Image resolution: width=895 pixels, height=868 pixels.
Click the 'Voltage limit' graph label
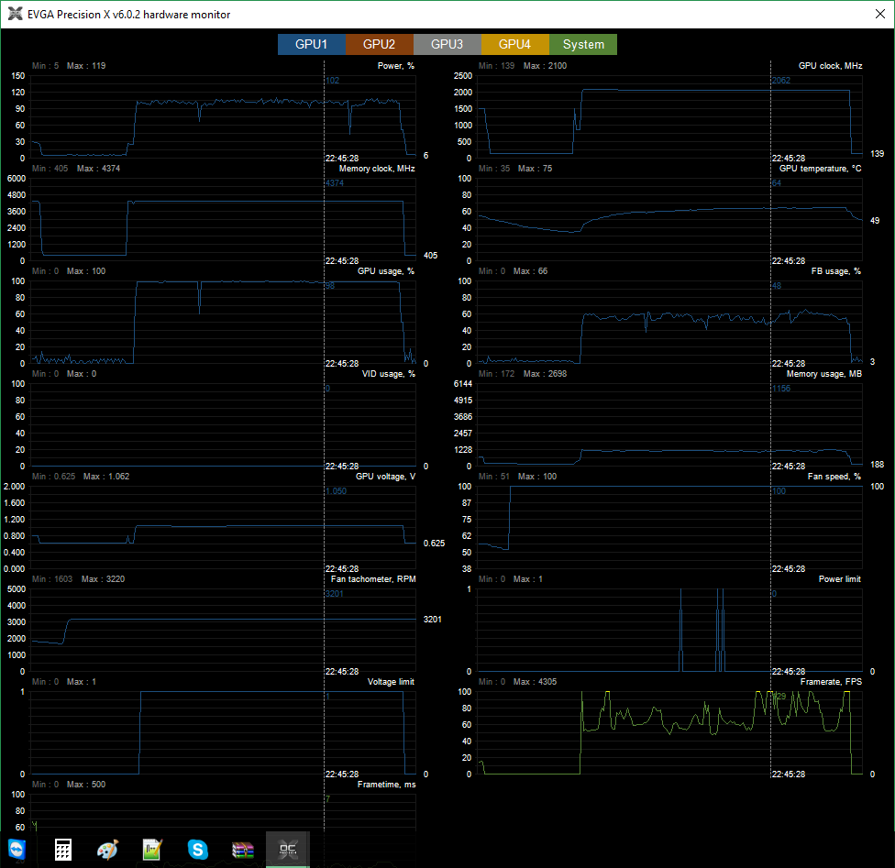point(391,682)
